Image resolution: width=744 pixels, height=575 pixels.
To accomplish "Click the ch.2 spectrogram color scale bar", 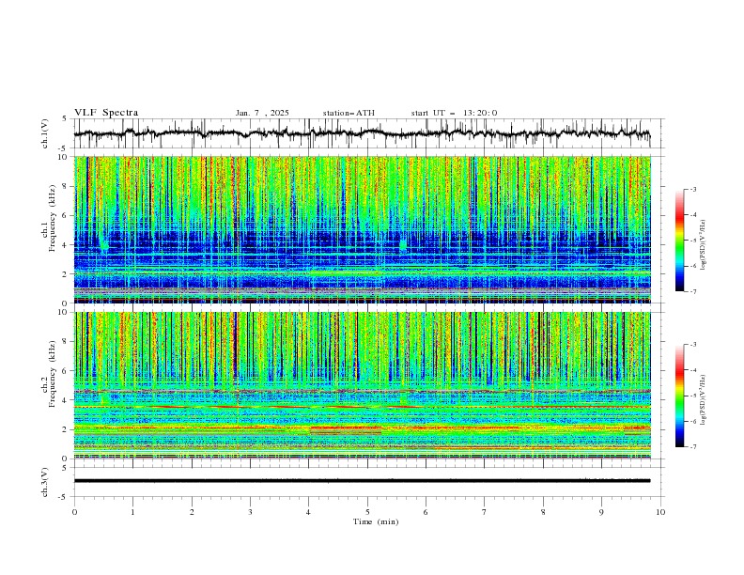I will tap(679, 396).
